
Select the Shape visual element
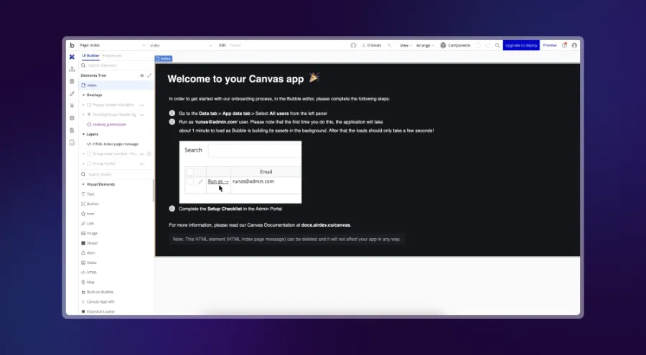pyautogui.click(x=90, y=243)
